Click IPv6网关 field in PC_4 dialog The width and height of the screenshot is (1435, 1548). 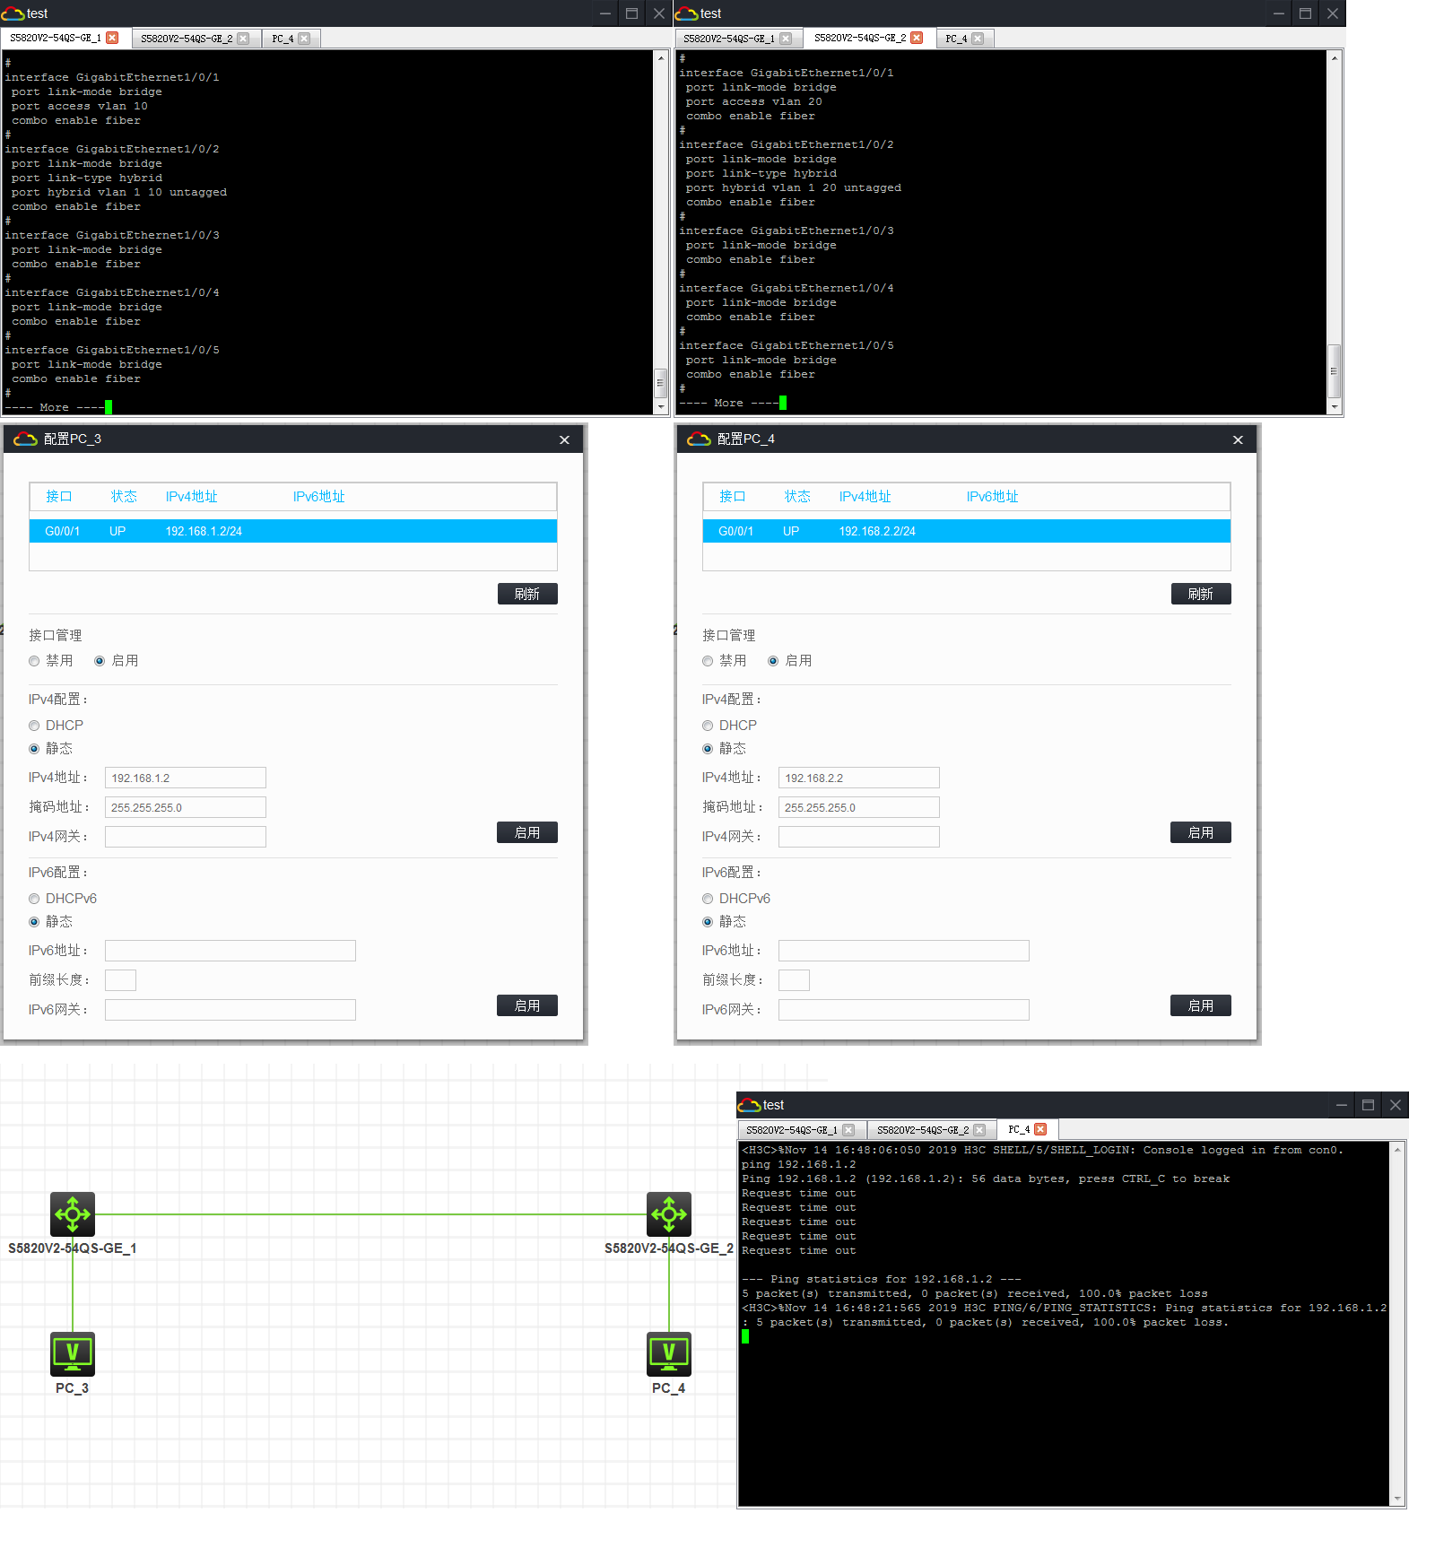(904, 1010)
